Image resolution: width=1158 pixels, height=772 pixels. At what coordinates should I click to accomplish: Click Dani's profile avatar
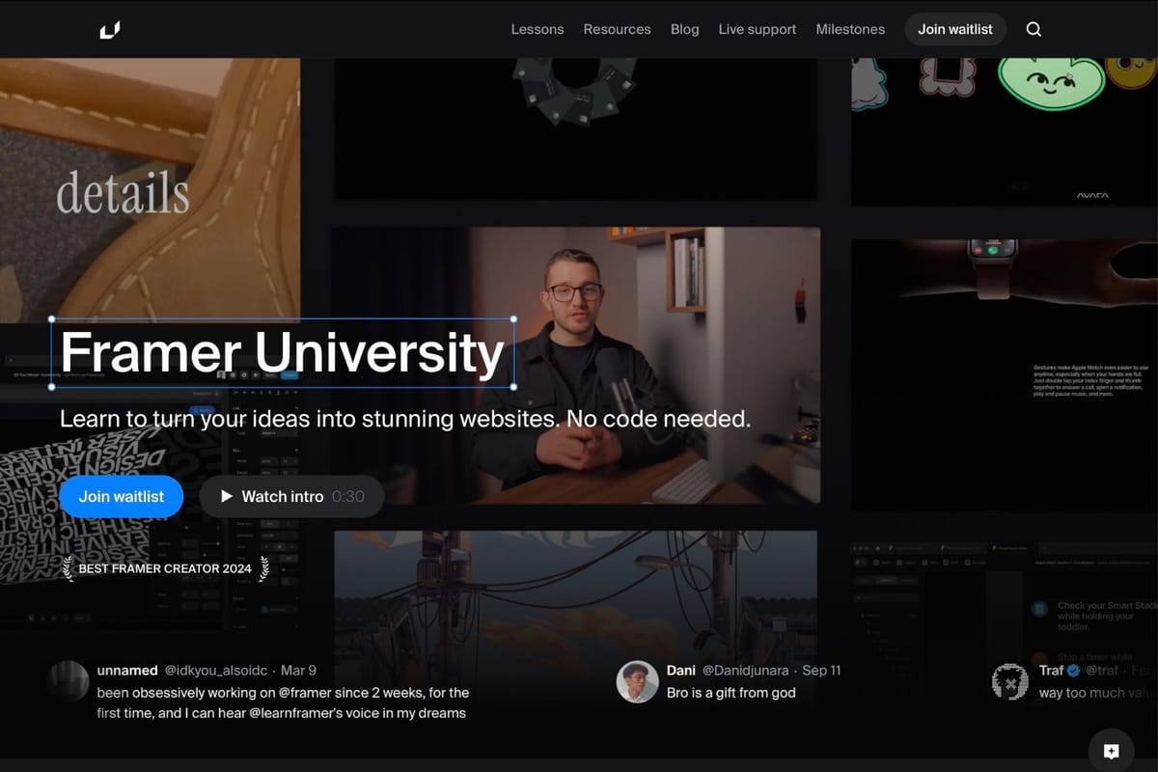(637, 681)
